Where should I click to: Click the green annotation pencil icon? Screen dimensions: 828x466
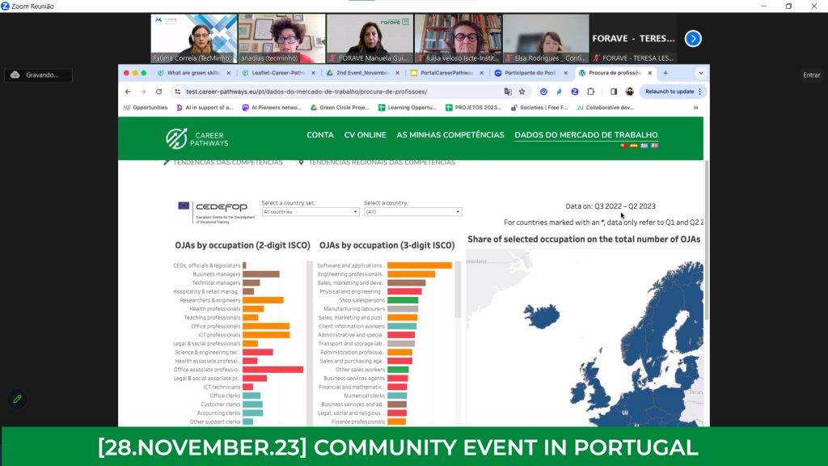(x=16, y=399)
